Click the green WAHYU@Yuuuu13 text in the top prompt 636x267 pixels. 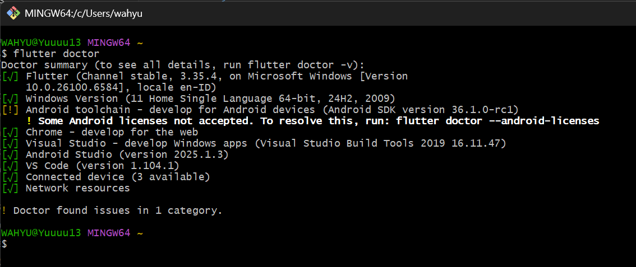(41, 43)
